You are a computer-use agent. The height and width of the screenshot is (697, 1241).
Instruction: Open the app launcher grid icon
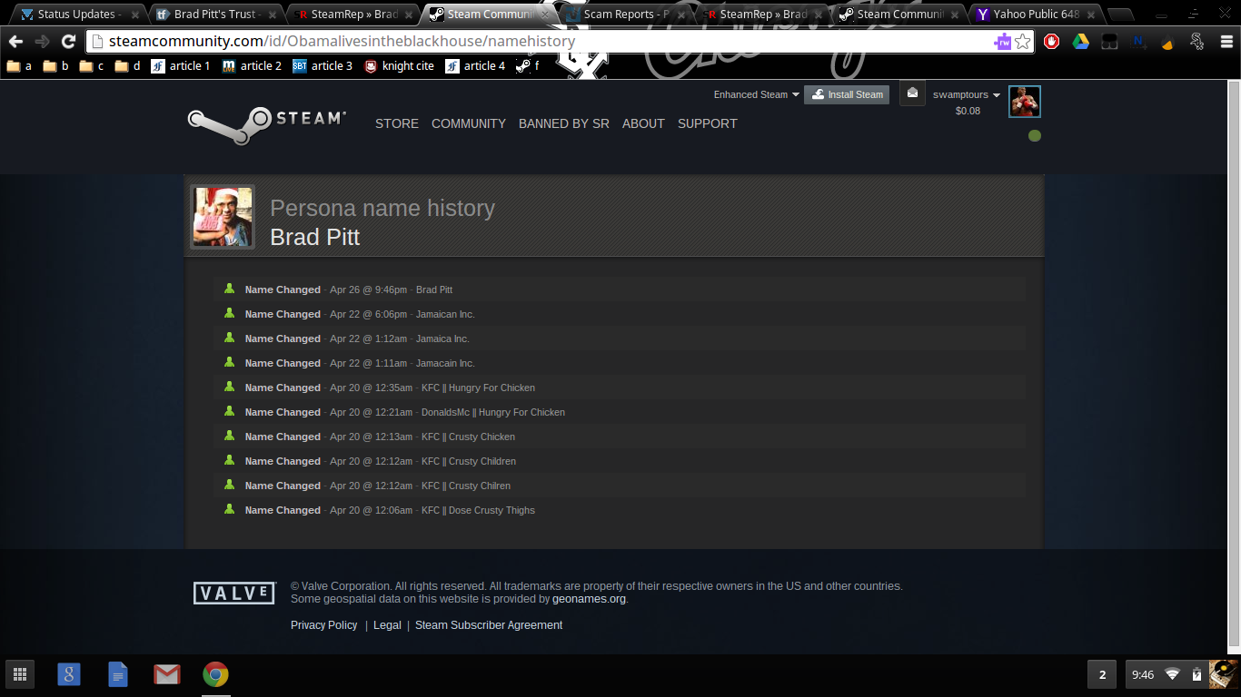20,674
